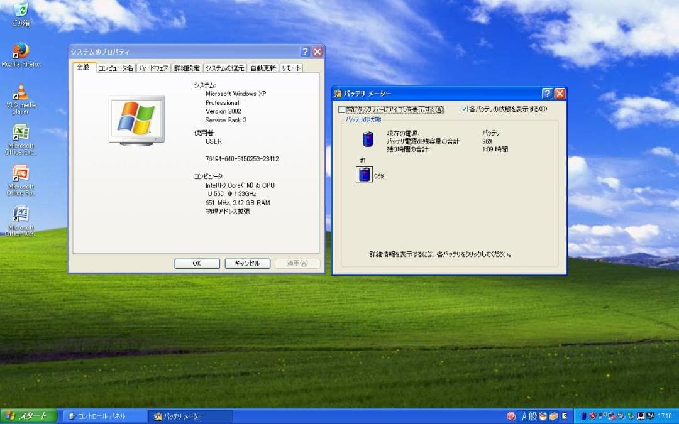Switch to the システムの復元 tab
The image size is (679, 424).
(224, 68)
